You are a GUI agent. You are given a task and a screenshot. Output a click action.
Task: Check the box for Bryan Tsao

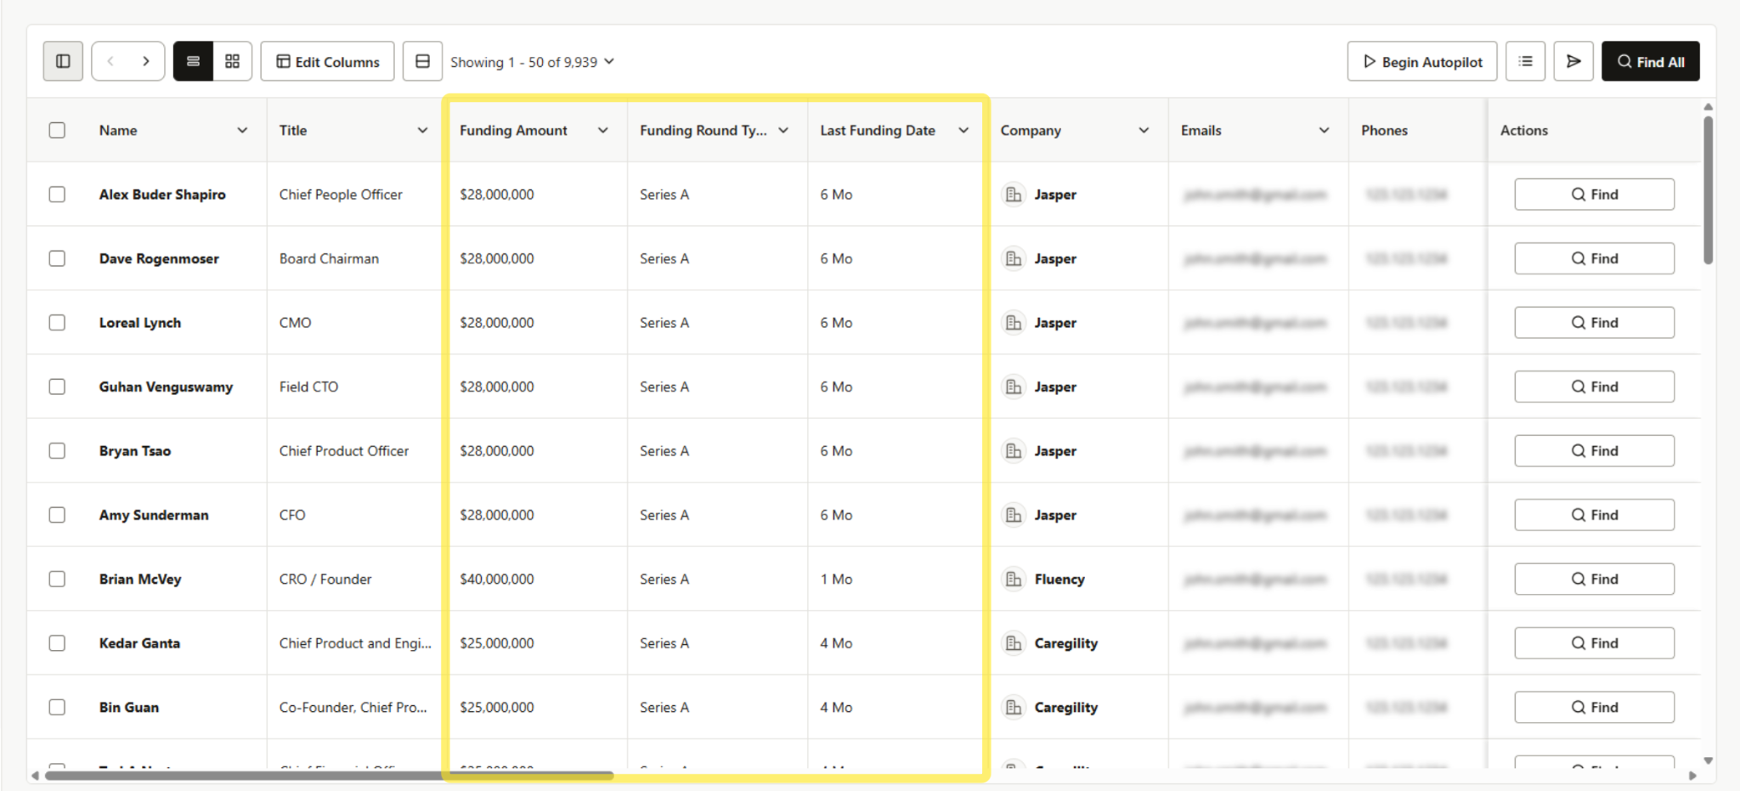pyautogui.click(x=57, y=451)
